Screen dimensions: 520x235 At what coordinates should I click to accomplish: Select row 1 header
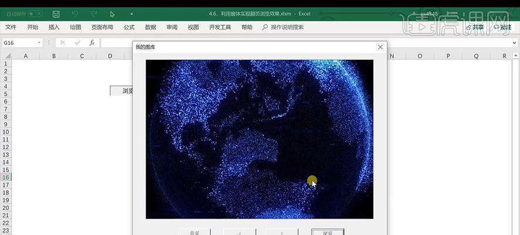6,63
